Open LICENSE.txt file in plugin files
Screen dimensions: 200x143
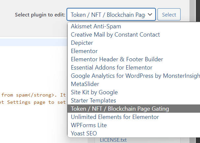coord(113,140)
